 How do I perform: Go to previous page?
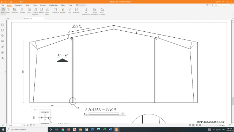(x=6, y=125)
